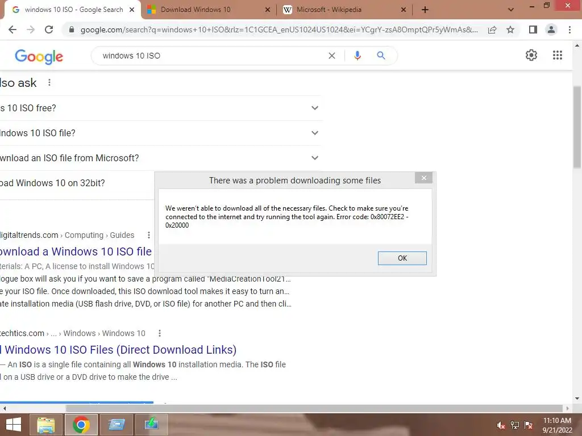Click OK in the error dialog
The image size is (582, 436).
[402, 258]
